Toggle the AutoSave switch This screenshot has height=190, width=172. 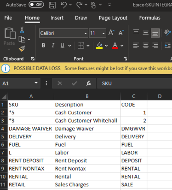[36, 5]
